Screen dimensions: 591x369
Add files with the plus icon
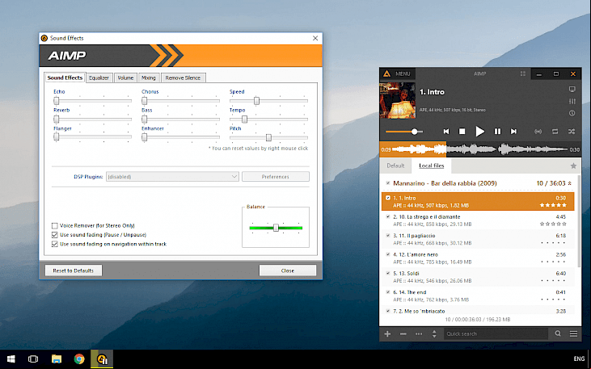click(x=387, y=333)
